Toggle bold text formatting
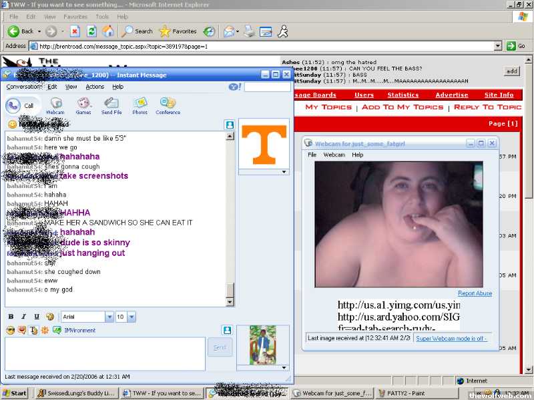This screenshot has width=534, height=400. click(x=11, y=317)
